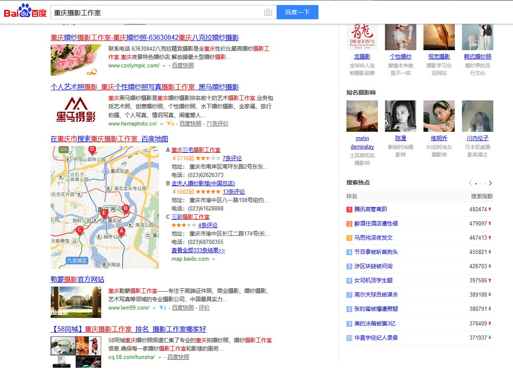Image resolution: width=513 pixels, height=369 pixels.
Task: Select map marker E on the Chongqing map
Action: click(x=104, y=214)
